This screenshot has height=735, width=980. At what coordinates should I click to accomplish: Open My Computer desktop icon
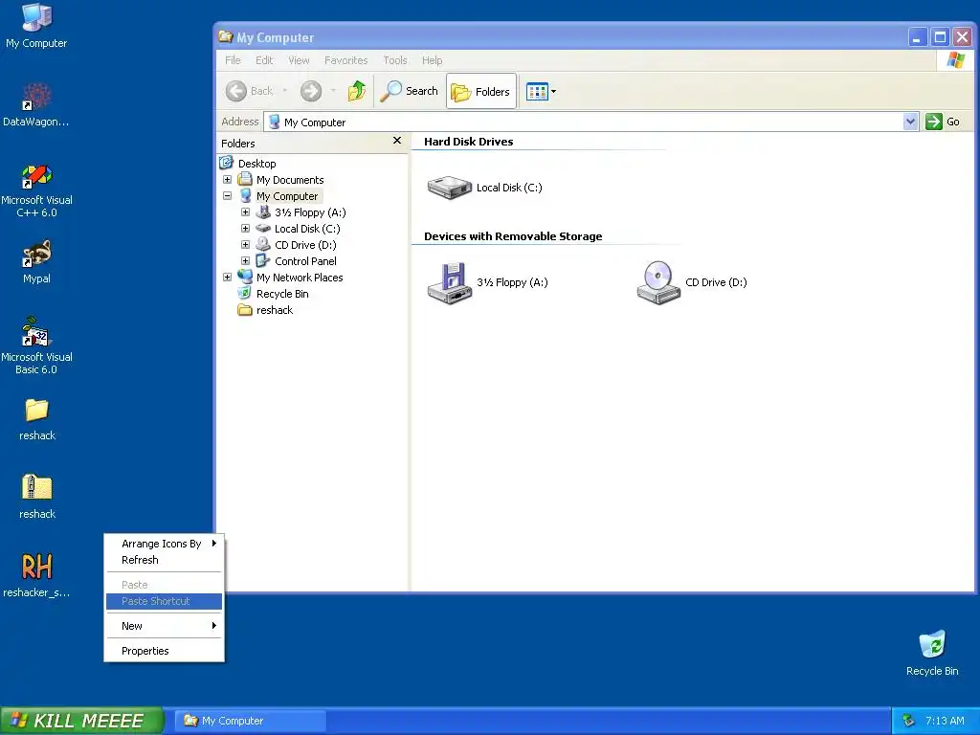[x=36, y=26]
